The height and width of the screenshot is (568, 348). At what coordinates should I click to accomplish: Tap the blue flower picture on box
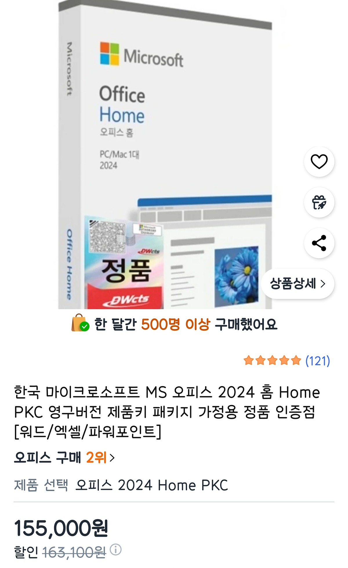pyautogui.click(x=236, y=277)
